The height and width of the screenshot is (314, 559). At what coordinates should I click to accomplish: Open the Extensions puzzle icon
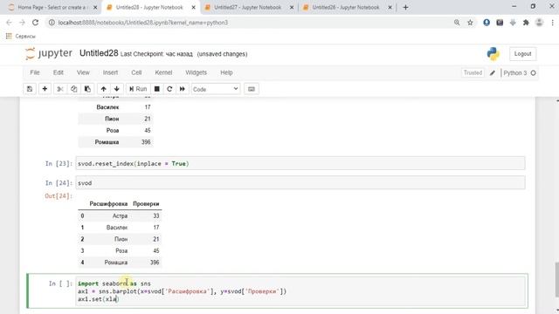[526, 23]
